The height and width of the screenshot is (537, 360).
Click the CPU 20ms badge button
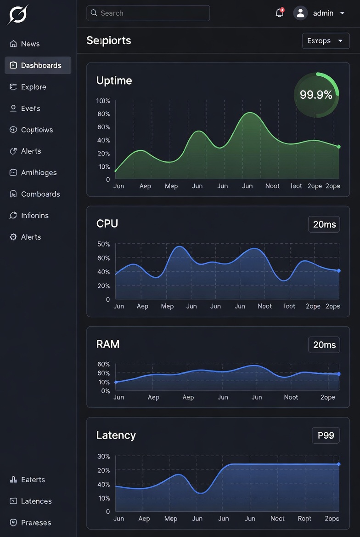tap(324, 224)
